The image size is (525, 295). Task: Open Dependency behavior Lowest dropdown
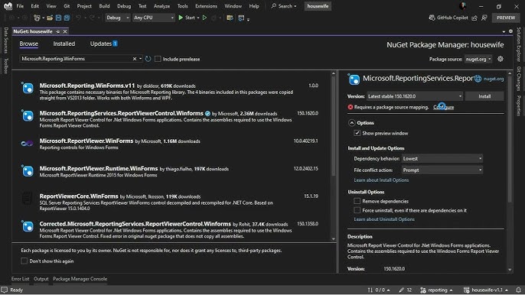(442, 158)
